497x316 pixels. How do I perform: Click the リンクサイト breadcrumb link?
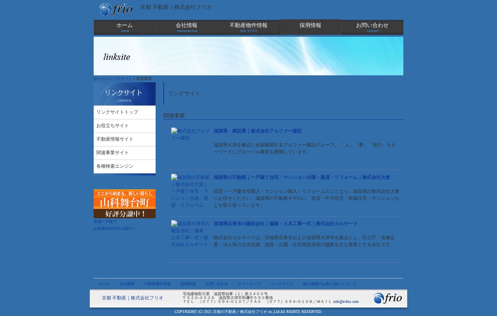click(121, 79)
